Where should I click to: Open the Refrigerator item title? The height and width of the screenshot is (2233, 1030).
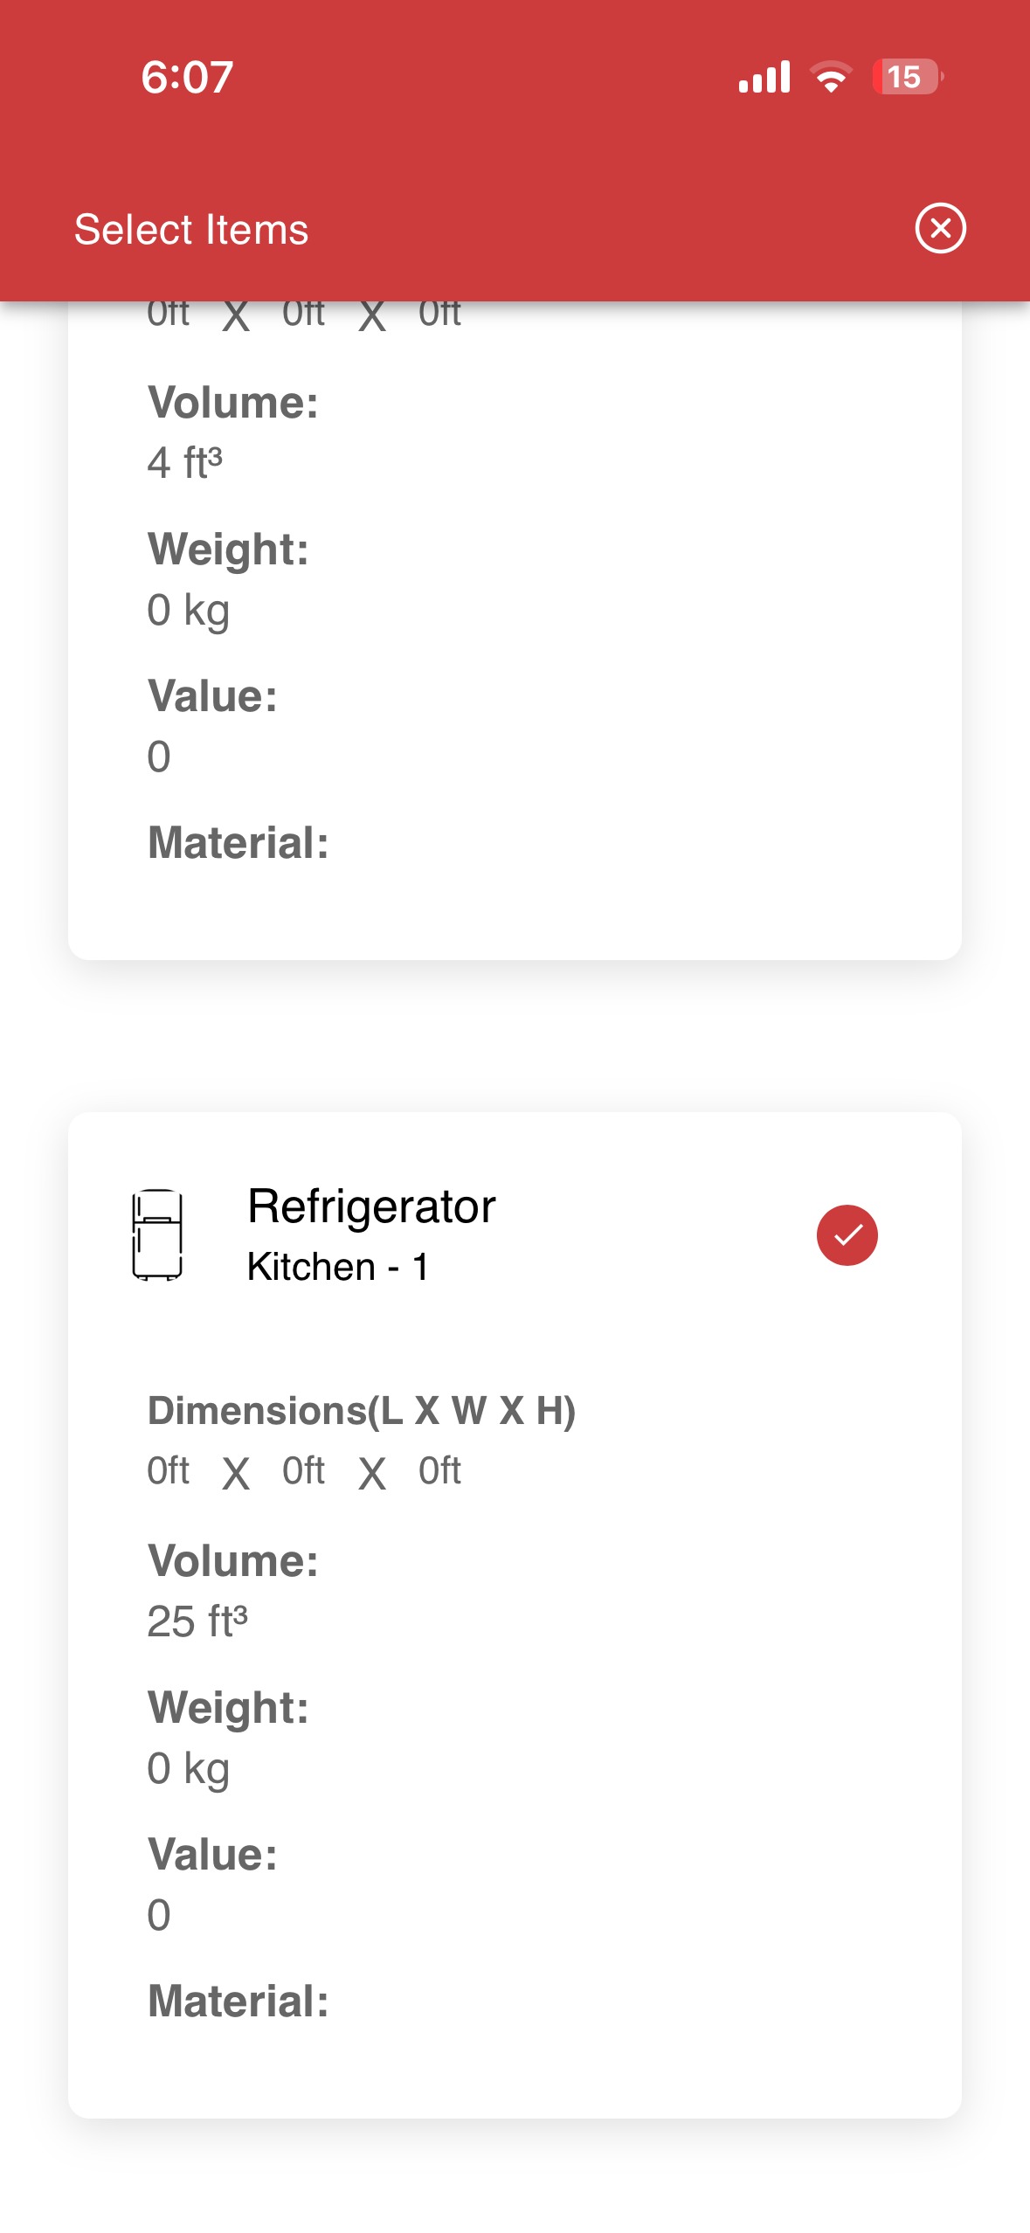(x=371, y=1206)
